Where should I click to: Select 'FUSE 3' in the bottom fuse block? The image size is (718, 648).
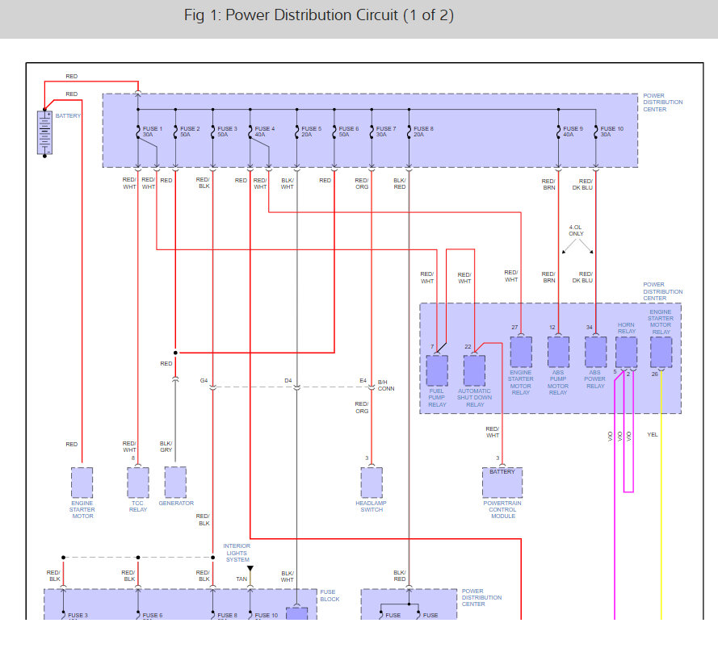click(78, 616)
